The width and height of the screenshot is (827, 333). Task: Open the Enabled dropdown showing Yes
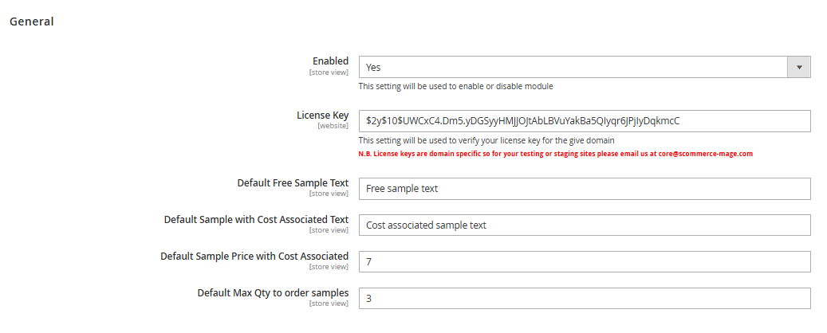[x=573, y=68]
